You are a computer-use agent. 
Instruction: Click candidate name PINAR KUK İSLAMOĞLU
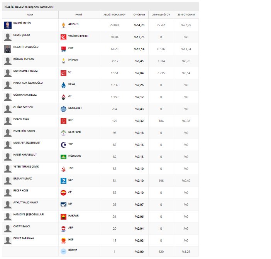tap(28, 83)
